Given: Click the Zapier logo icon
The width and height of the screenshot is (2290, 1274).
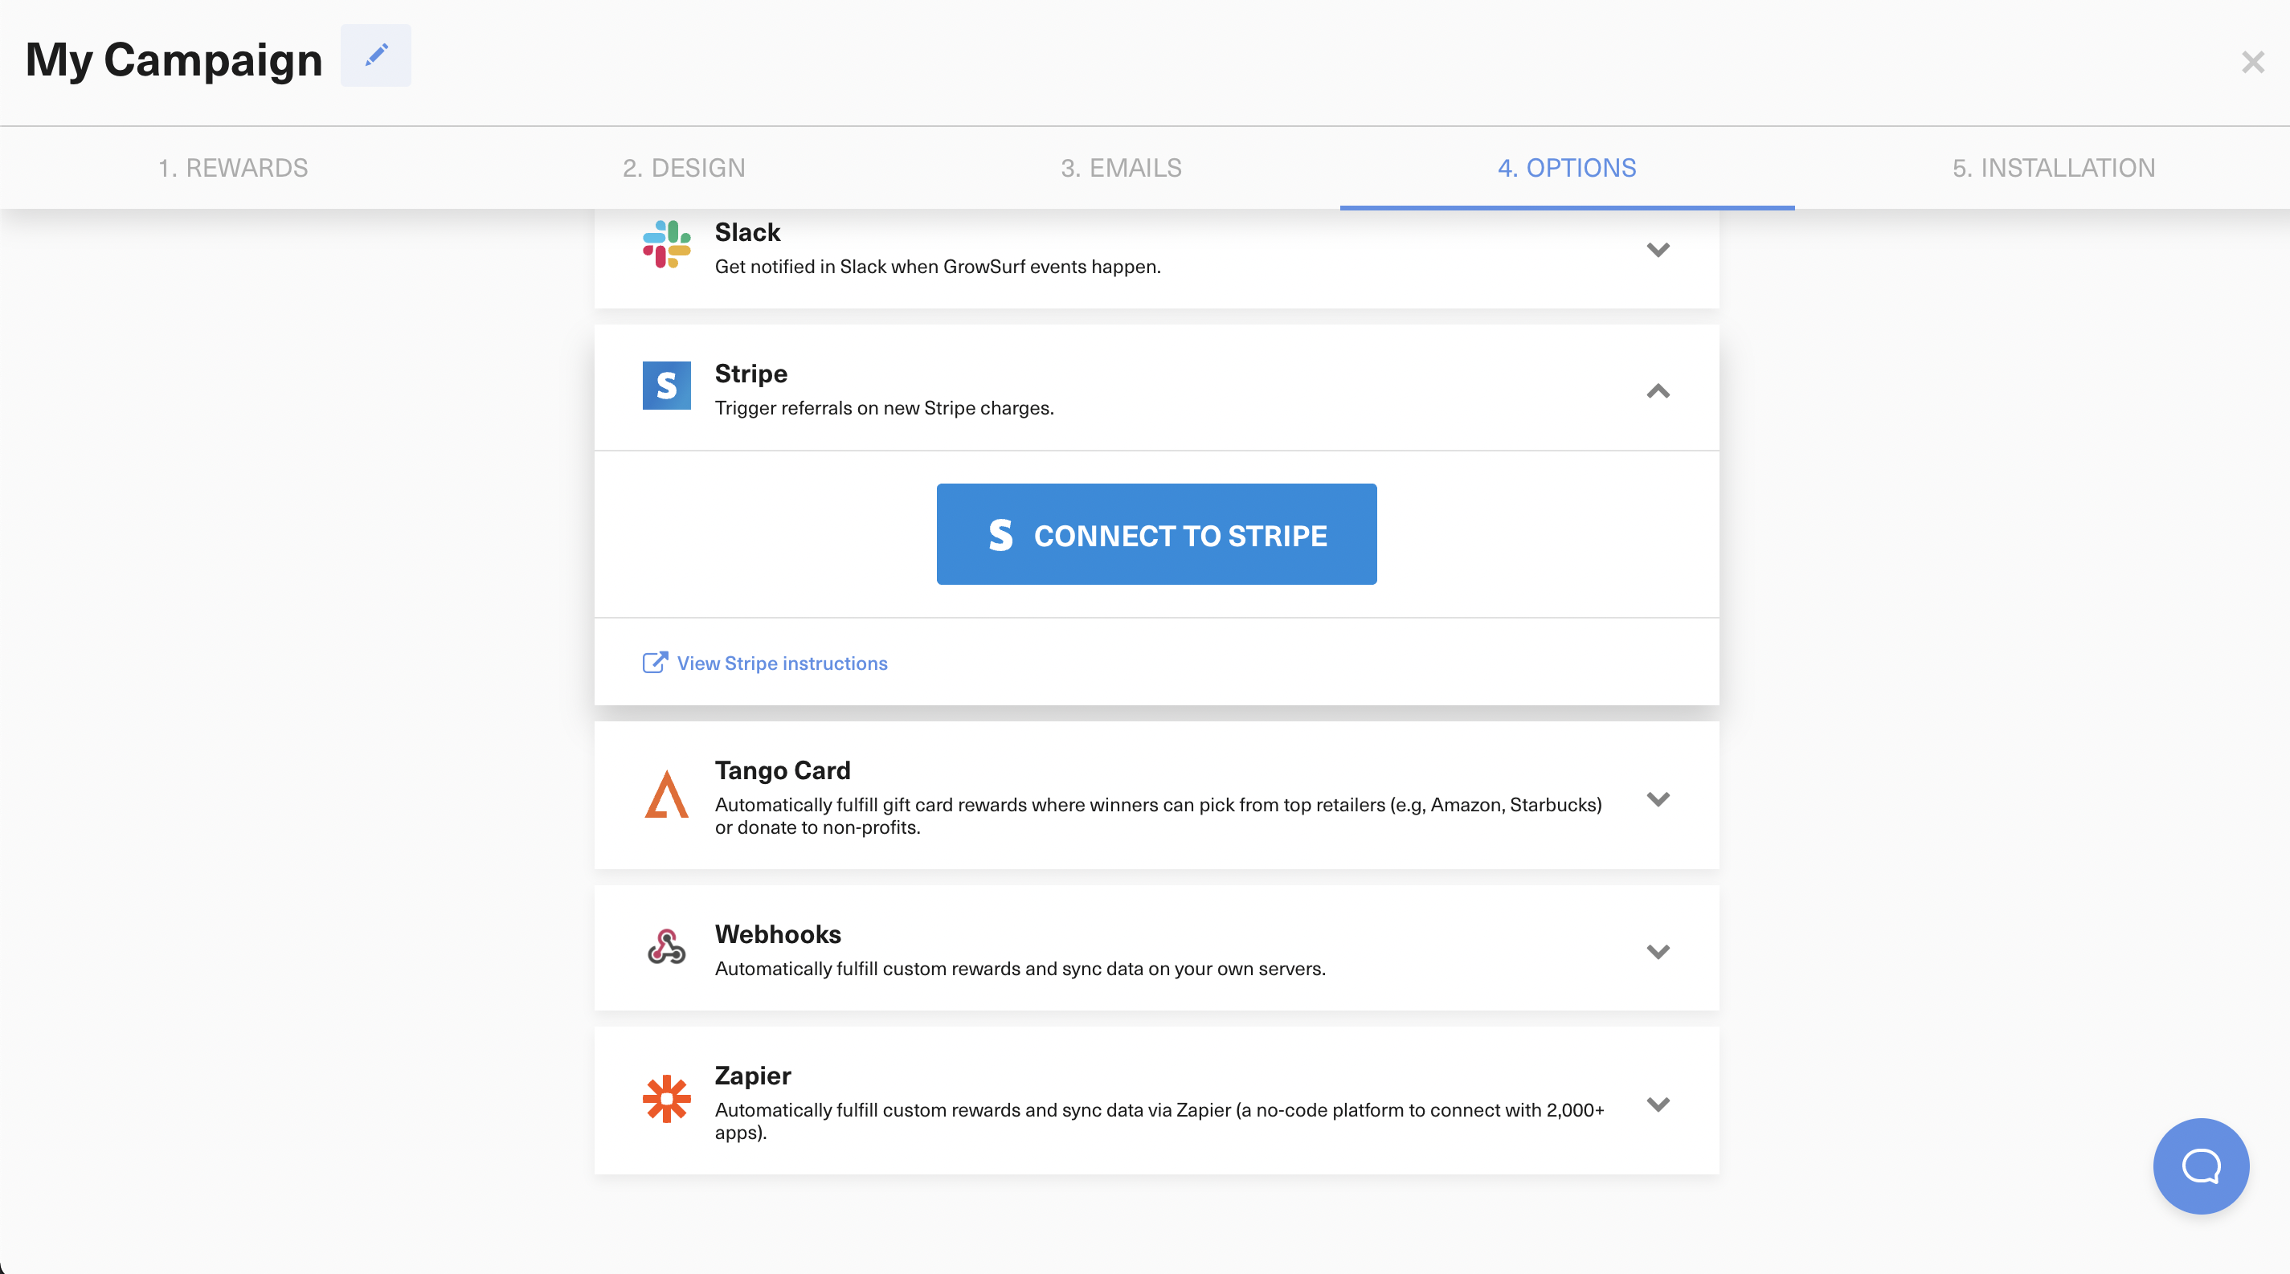Looking at the screenshot, I should point(666,1100).
